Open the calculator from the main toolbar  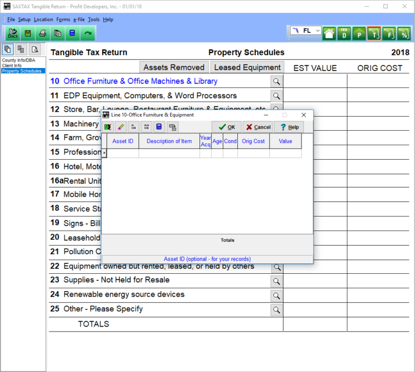pos(72,33)
